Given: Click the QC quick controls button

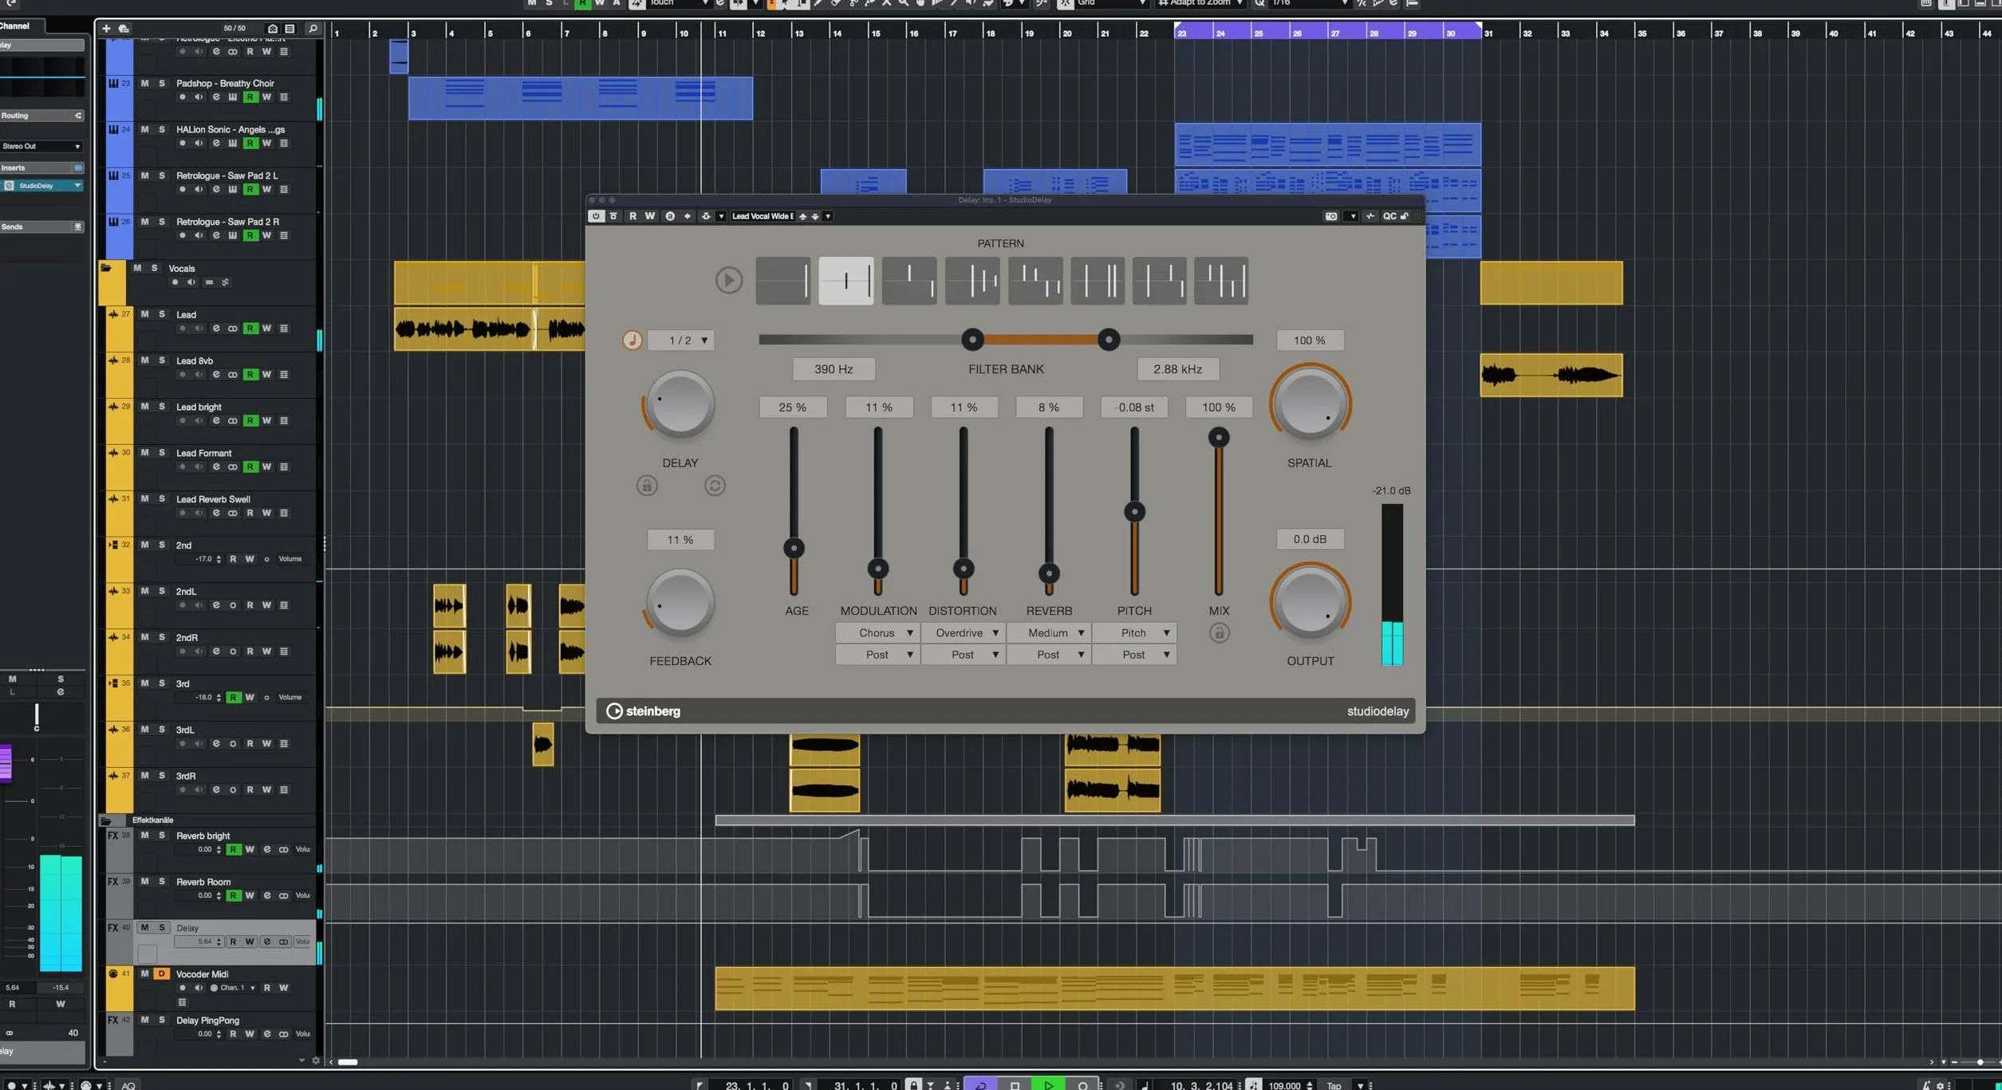Looking at the screenshot, I should pos(1389,216).
